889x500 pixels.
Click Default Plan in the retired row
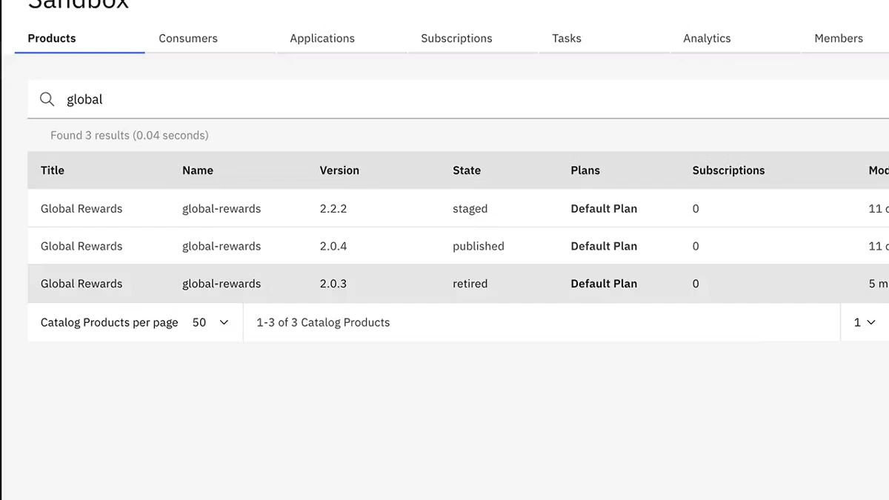(604, 284)
